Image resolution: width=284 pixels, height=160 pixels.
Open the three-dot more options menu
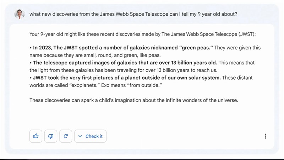tap(265, 136)
